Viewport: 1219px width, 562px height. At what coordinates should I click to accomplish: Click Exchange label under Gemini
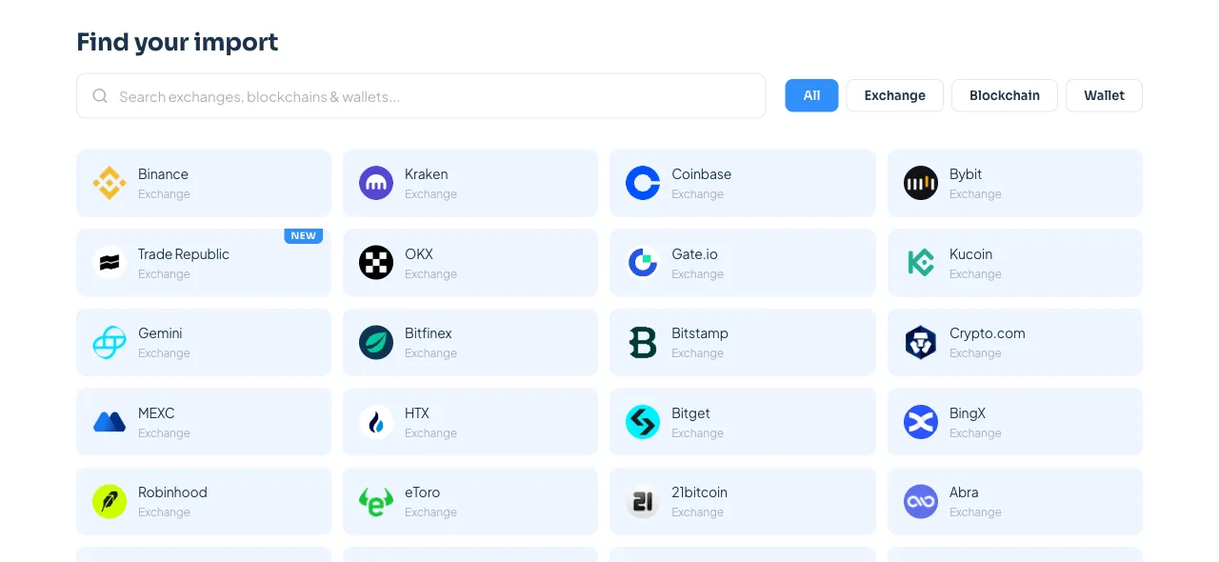pyautogui.click(x=164, y=353)
